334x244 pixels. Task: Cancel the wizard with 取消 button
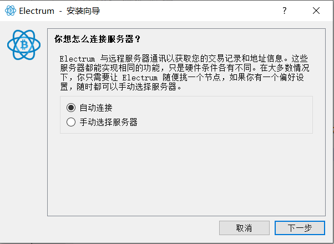[x=244, y=228]
